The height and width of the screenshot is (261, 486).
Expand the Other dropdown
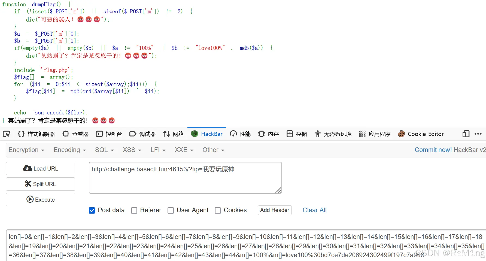pyautogui.click(x=213, y=150)
